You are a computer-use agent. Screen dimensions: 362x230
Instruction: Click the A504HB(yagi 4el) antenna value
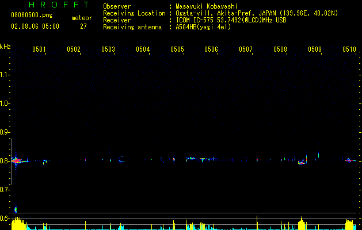coord(203,27)
